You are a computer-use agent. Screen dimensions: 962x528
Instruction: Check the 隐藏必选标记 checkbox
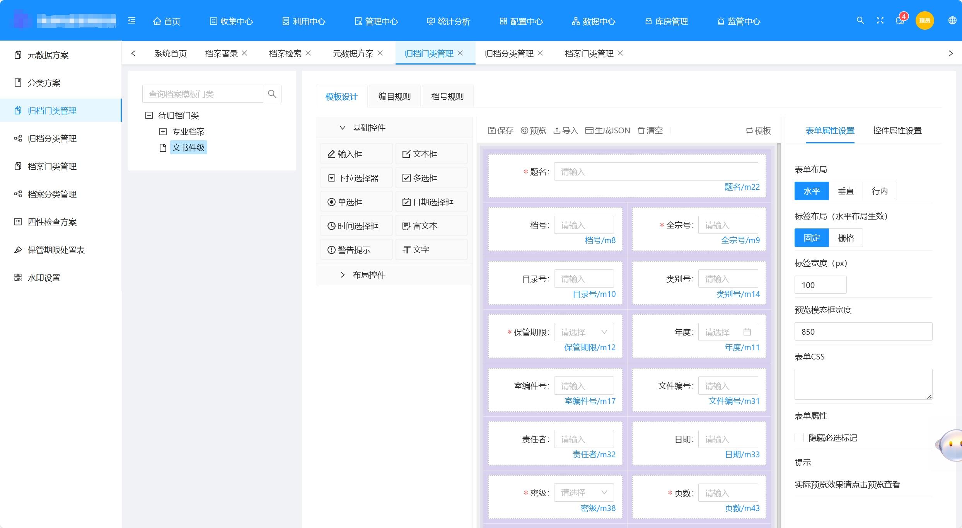coord(799,438)
